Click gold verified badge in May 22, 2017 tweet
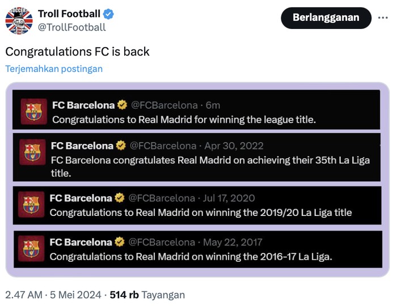This screenshot has width=397, height=306. pyautogui.click(x=119, y=242)
